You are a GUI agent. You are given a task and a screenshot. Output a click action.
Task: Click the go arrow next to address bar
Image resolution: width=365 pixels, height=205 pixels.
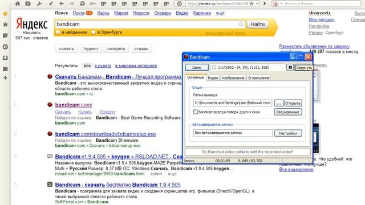[x=265, y=4]
